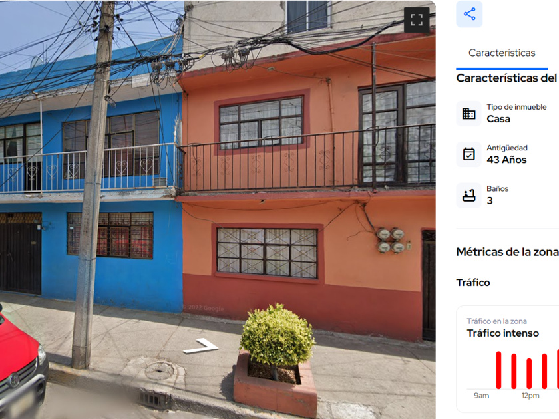Viewport: 559px width, 419px height.
Task: Click the Métricas de la zona heading
Action: 507,252
